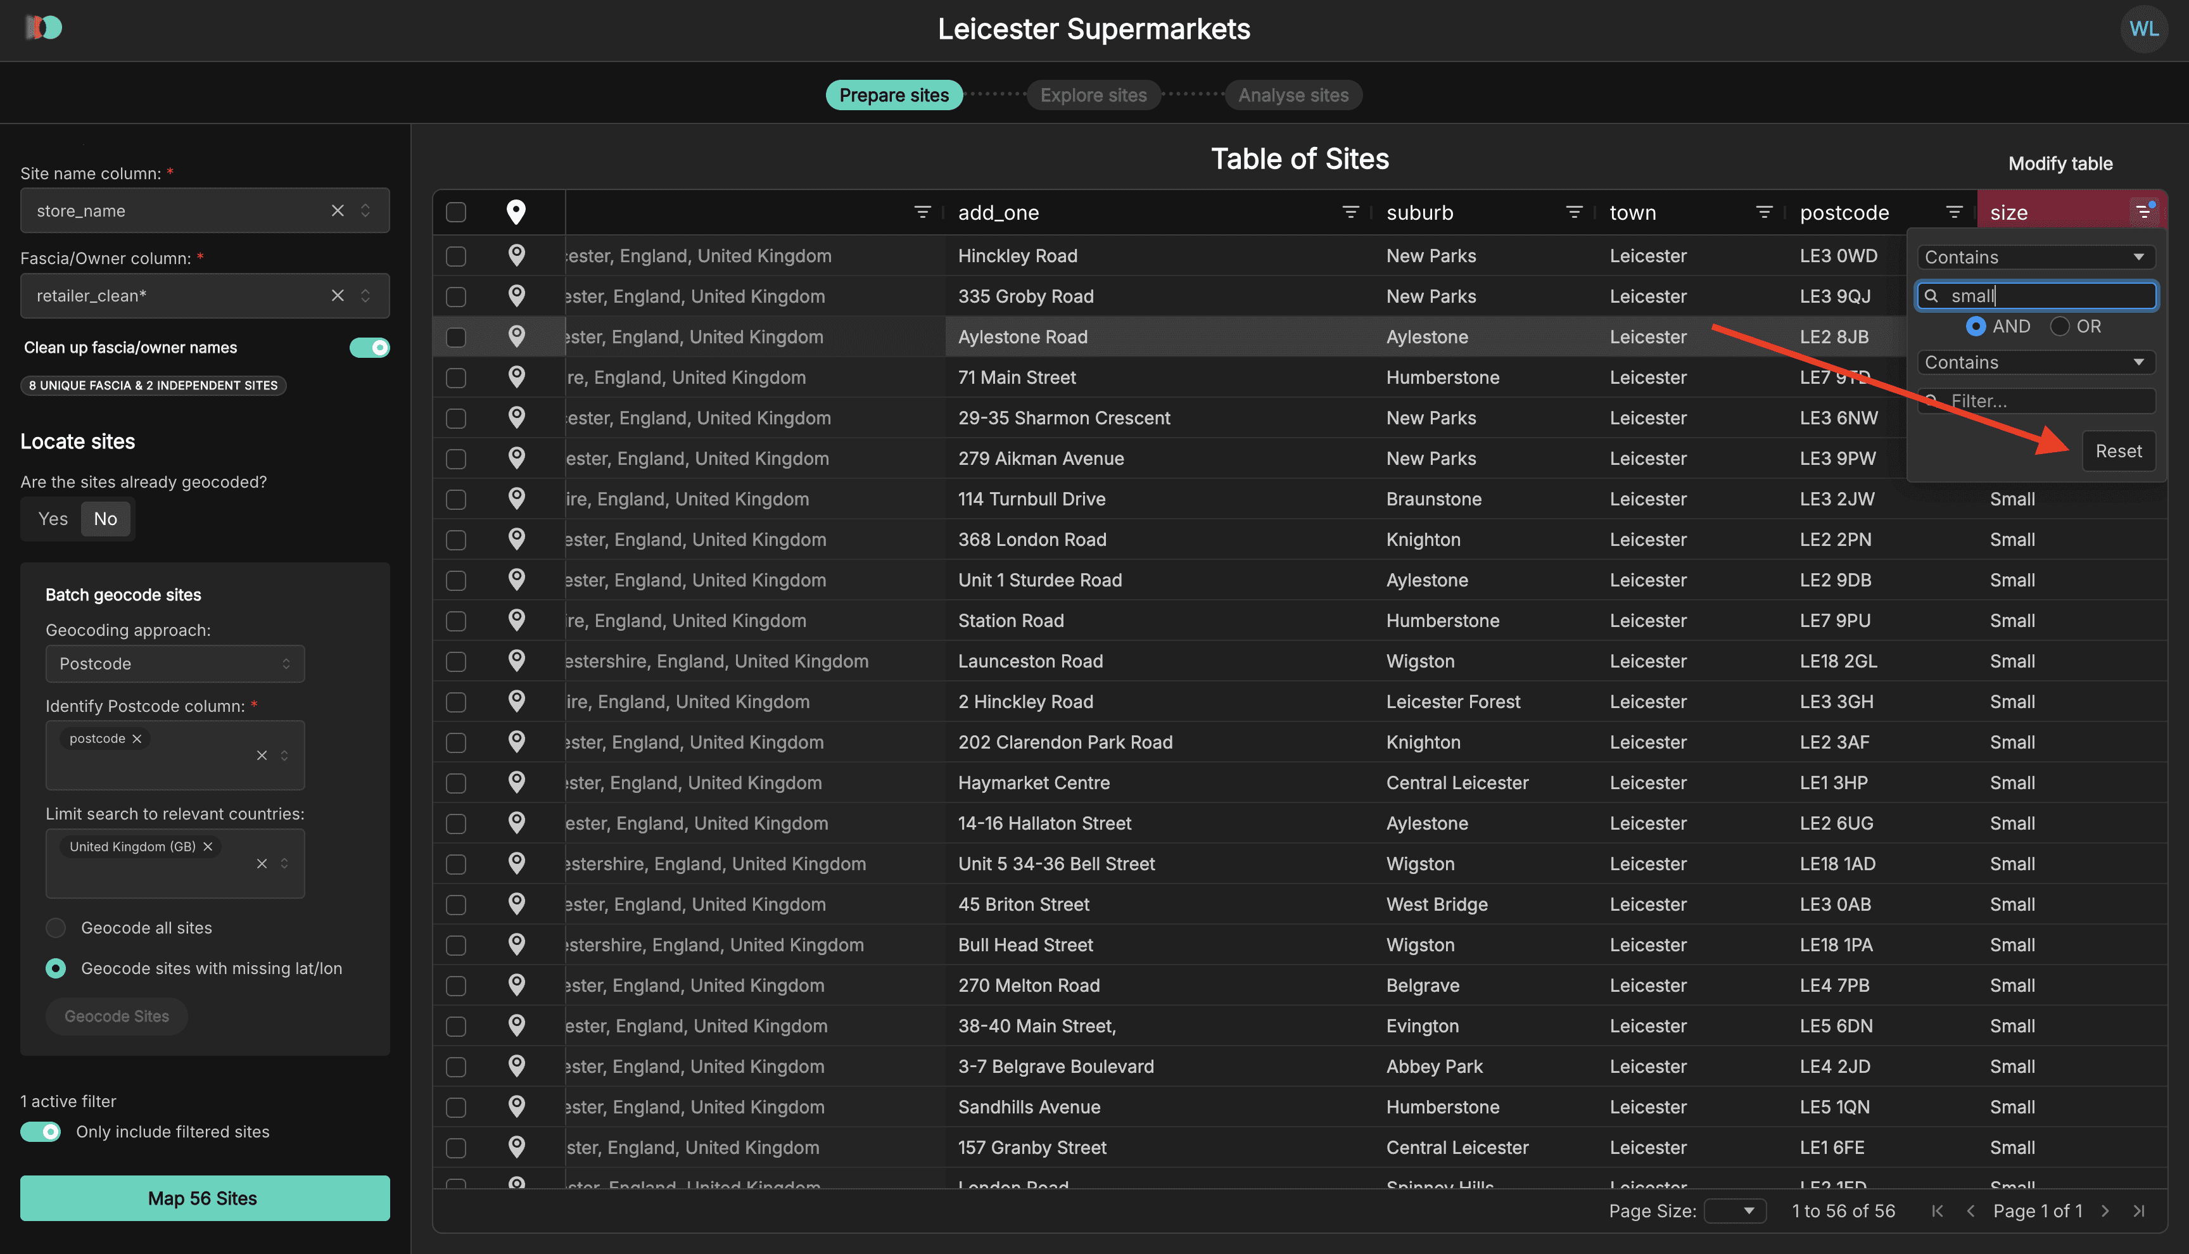Clear all relevant countries selections

pos(262,863)
